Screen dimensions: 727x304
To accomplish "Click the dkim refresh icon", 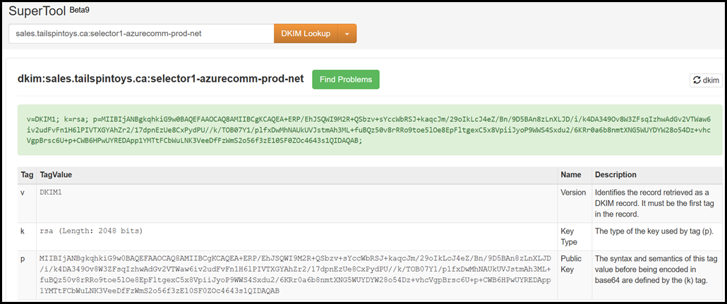I will click(x=697, y=80).
